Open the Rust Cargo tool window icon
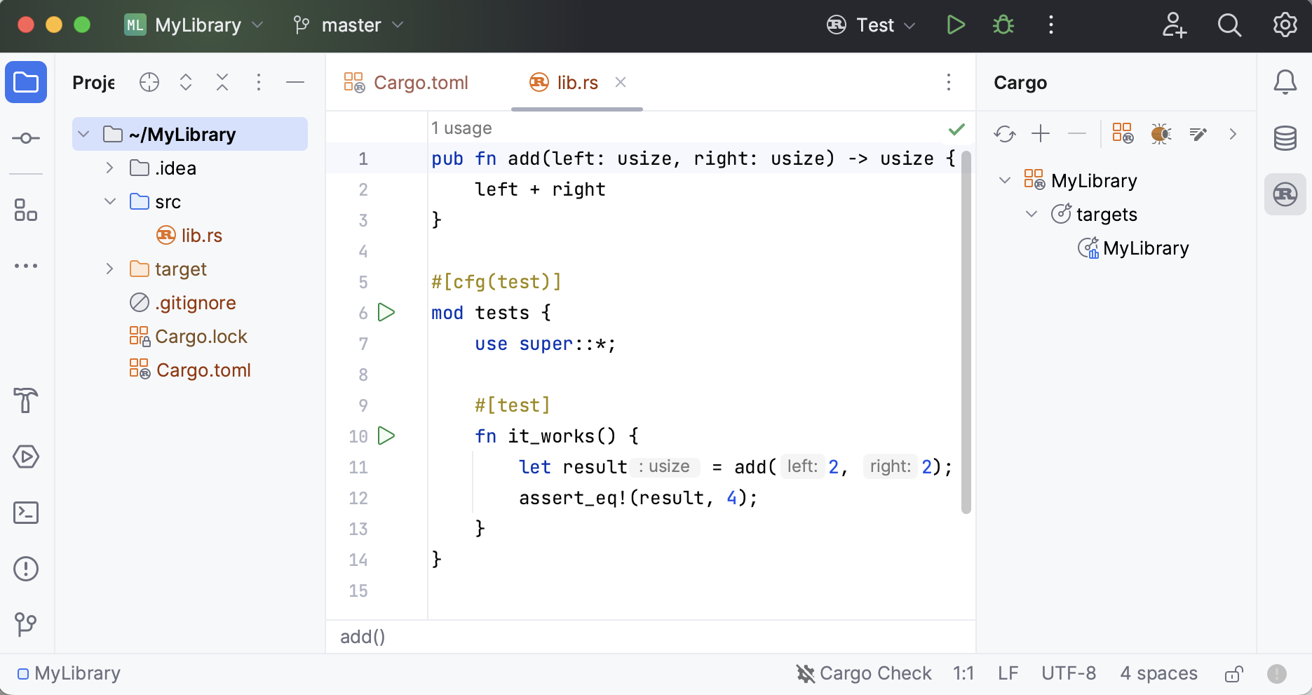The width and height of the screenshot is (1312, 695). pos(1285,194)
